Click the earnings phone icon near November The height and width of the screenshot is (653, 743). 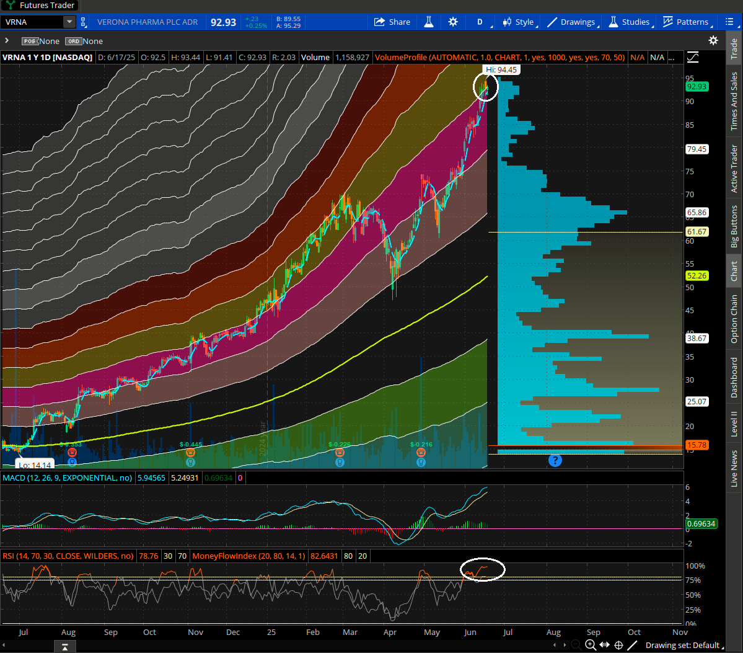(190, 453)
